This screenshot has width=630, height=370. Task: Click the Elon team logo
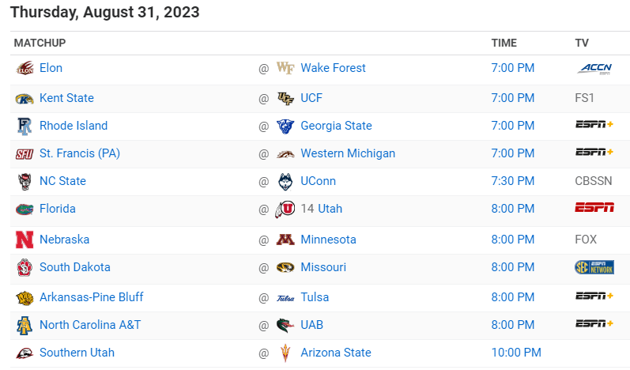tap(25, 68)
